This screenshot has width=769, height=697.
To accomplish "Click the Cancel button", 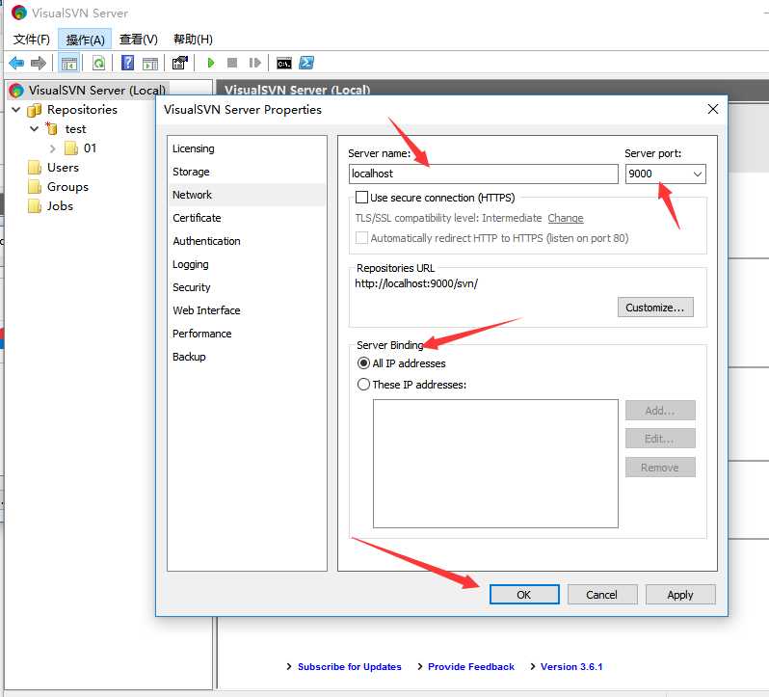I will [x=602, y=595].
